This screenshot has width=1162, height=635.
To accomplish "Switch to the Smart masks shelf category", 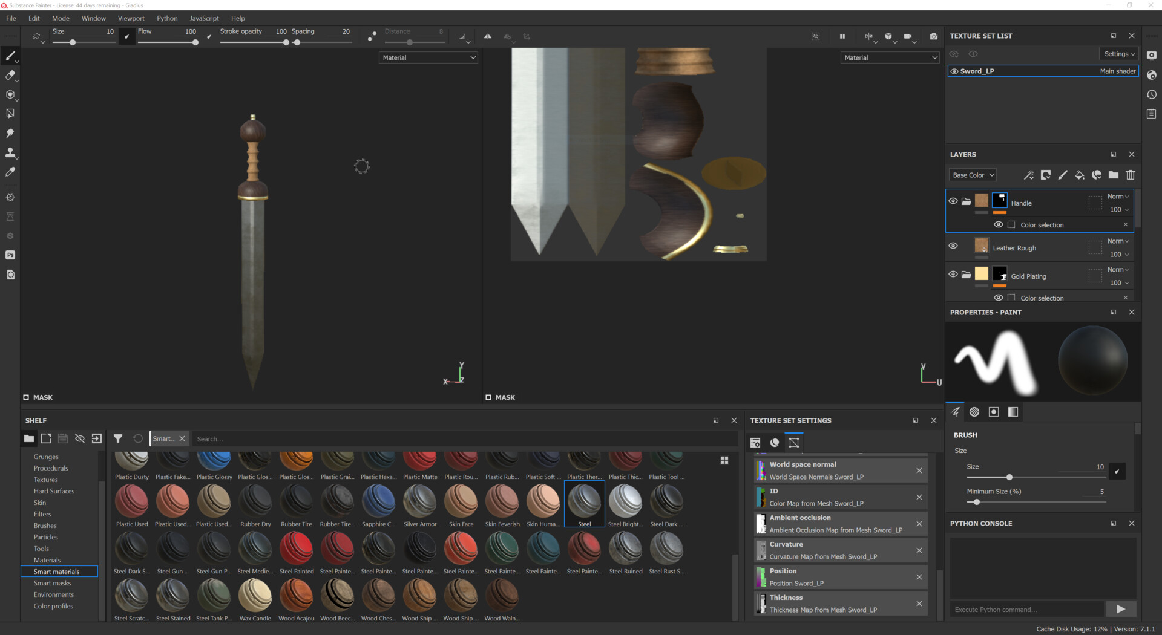I will click(x=51, y=582).
